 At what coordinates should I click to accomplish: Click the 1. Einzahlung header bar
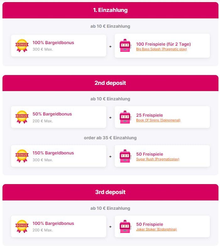pos(110,10)
